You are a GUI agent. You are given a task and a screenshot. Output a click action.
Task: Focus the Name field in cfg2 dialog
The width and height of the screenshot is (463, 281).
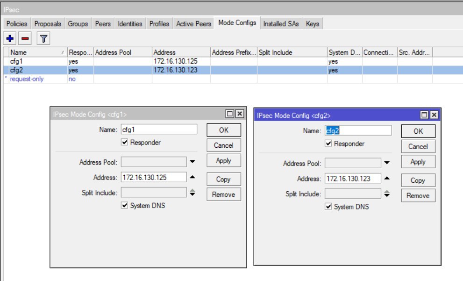(358, 130)
